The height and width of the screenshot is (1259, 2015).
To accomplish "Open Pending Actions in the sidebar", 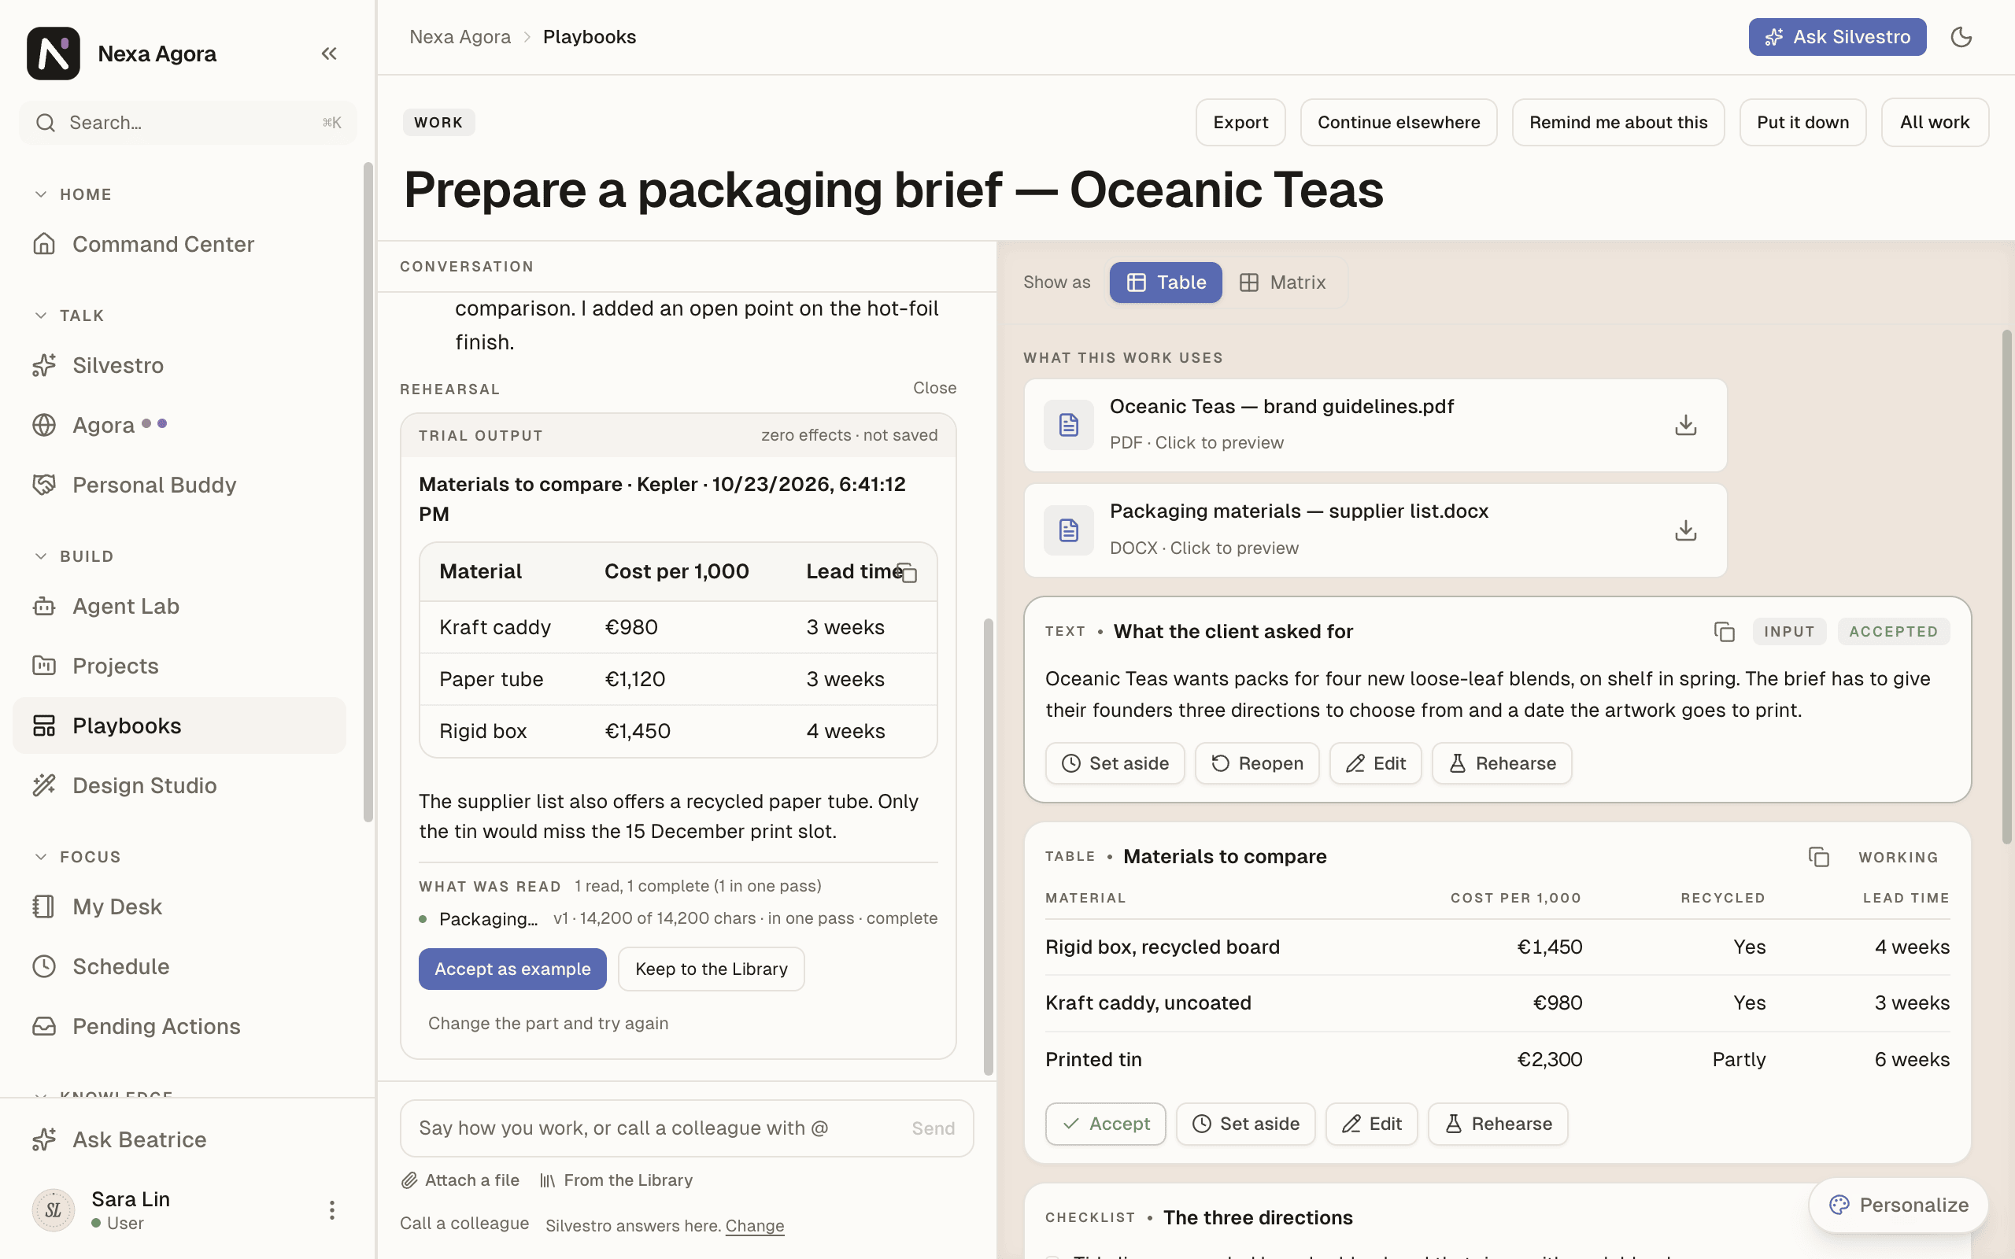I will [x=179, y=1026].
